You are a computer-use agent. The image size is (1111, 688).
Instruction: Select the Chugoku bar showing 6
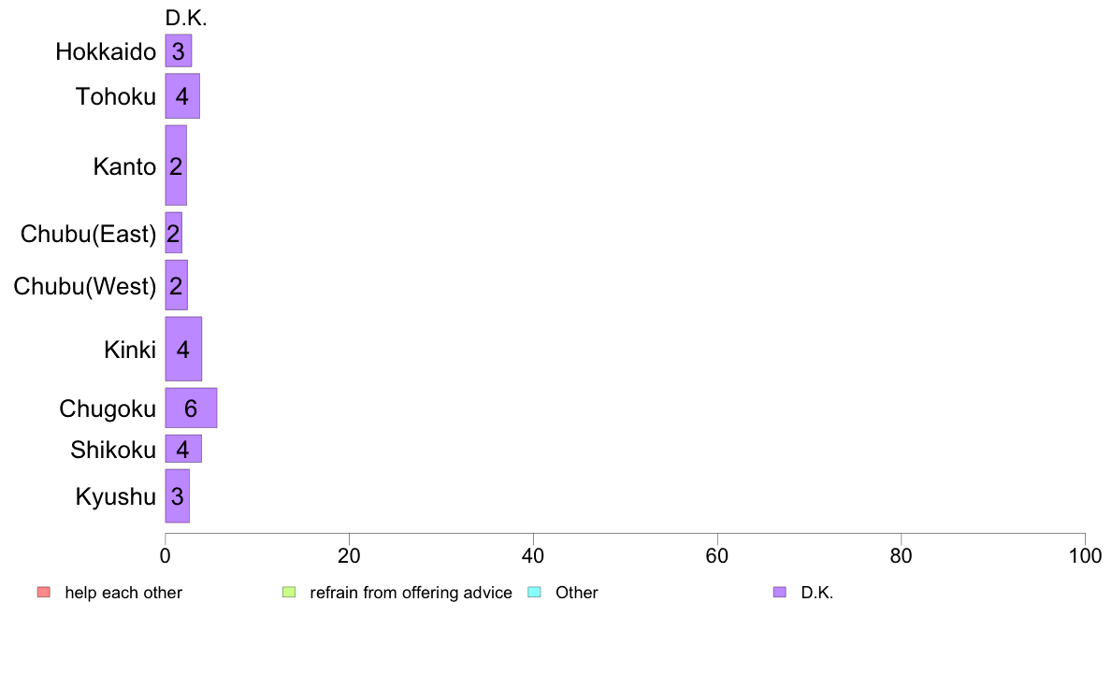[192, 408]
